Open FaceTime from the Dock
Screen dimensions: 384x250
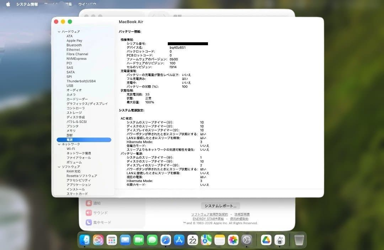[x=138, y=240]
